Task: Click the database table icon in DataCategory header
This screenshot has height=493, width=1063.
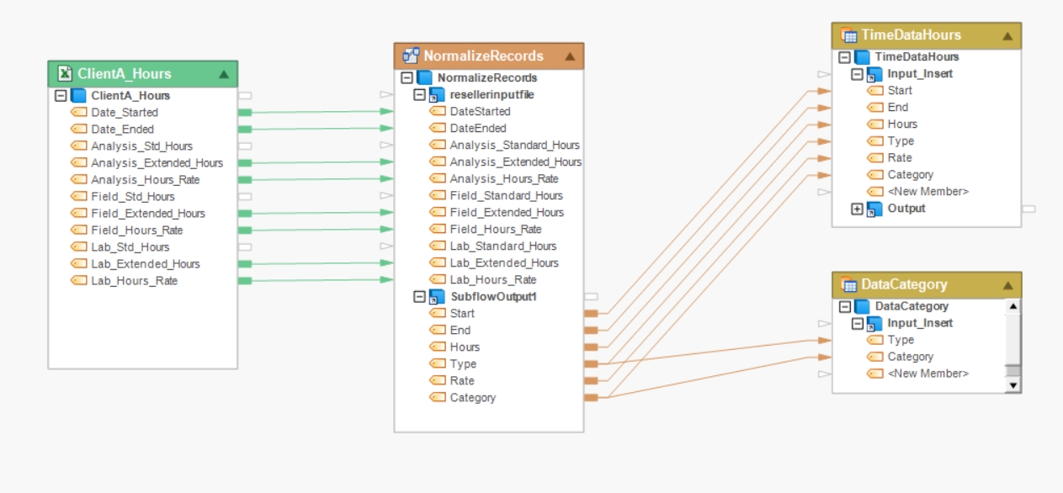Action: pos(848,284)
